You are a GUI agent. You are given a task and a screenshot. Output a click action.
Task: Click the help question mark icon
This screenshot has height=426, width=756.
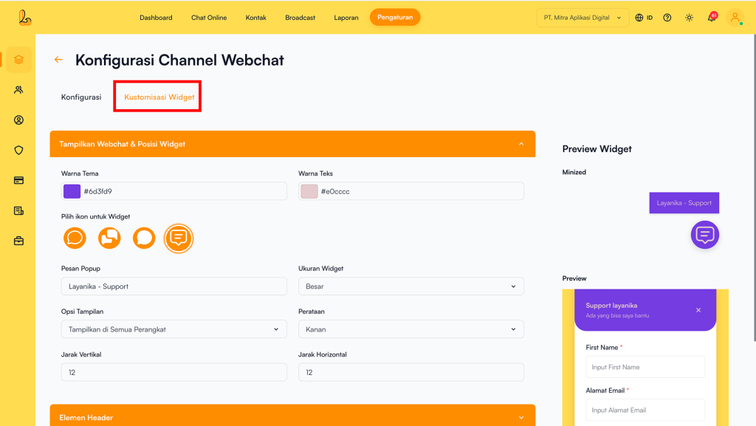(x=667, y=18)
